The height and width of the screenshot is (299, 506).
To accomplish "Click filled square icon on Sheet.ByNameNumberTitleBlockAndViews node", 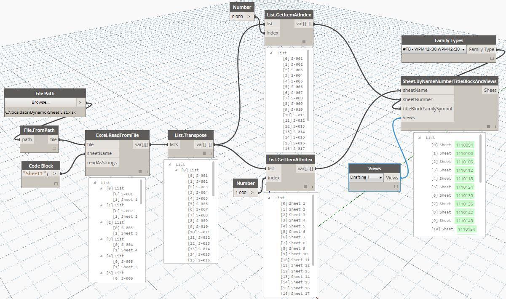I will (x=488, y=126).
